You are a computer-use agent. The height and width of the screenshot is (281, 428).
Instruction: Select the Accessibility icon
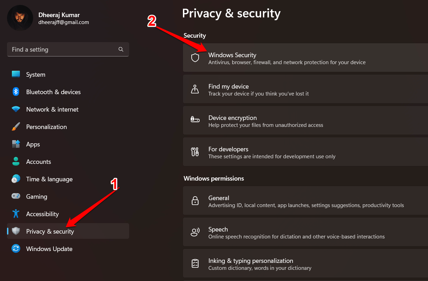(16, 214)
